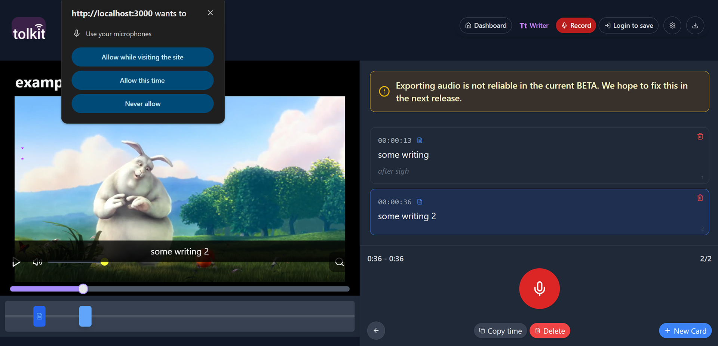Allow microphone while visiting the site

pyautogui.click(x=142, y=57)
